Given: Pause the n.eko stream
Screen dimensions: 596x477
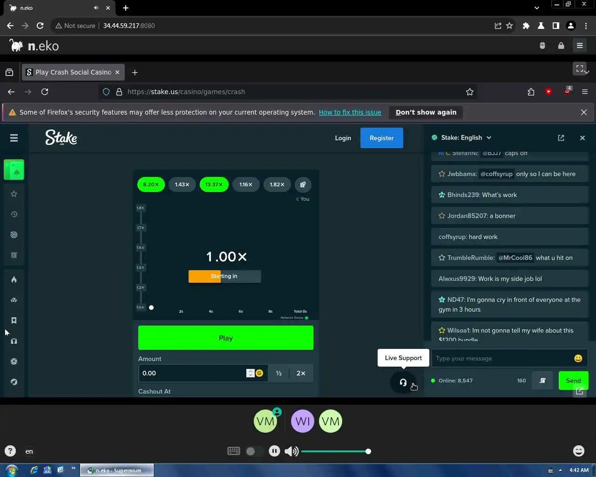Looking at the screenshot, I should (274, 451).
